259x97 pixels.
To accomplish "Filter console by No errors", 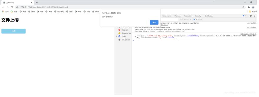I will click(x=125, y=30).
